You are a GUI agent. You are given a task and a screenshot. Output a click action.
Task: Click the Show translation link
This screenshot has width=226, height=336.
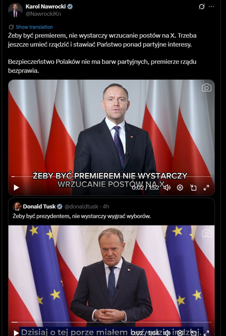pos(34,27)
